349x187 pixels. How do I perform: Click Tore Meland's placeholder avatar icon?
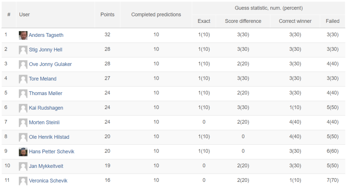coord(23,79)
